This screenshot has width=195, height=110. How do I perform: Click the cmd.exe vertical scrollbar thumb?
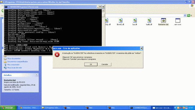click(x=103, y=15)
